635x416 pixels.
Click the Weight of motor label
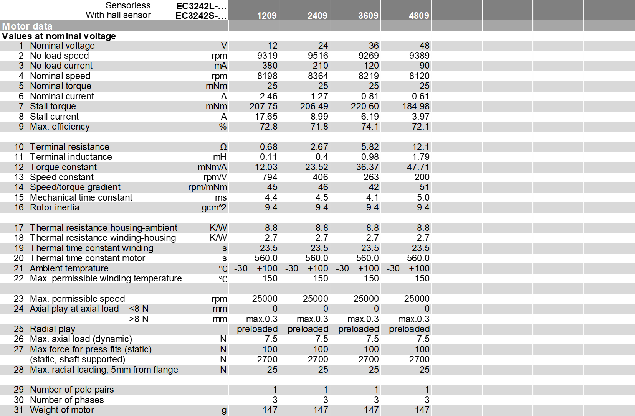[62, 410]
